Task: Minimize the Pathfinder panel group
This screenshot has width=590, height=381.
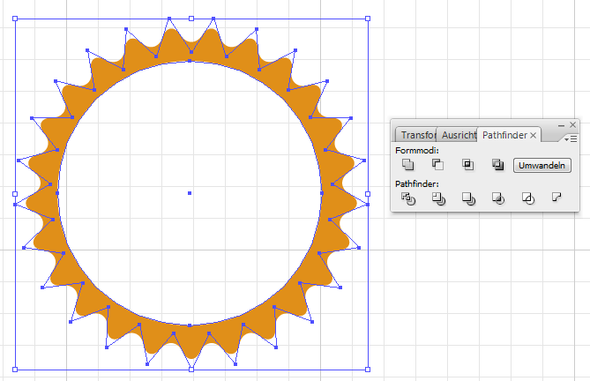Action: 562,125
